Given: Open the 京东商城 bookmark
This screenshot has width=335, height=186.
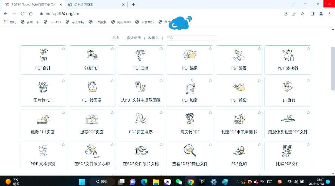Looking at the screenshot, I should [x=145, y=22].
